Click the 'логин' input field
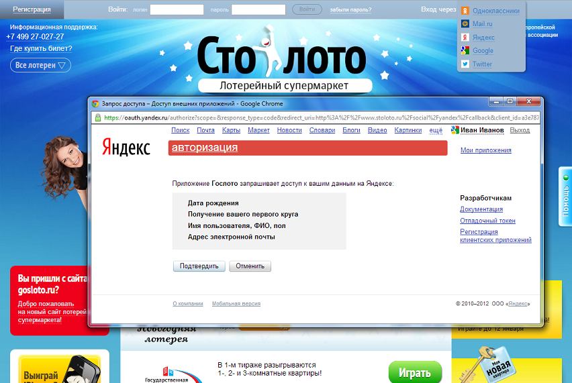This screenshot has width=572, height=383. (x=177, y=9)
